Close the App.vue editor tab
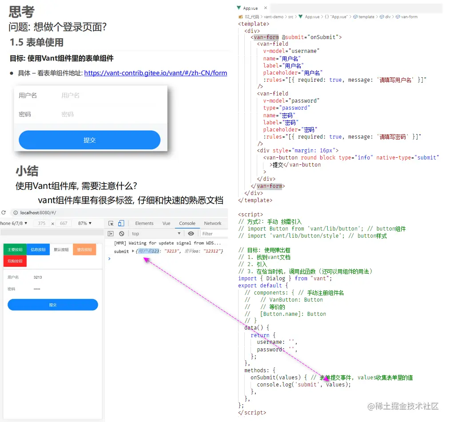The image size is (450, 422). (266, 8)
